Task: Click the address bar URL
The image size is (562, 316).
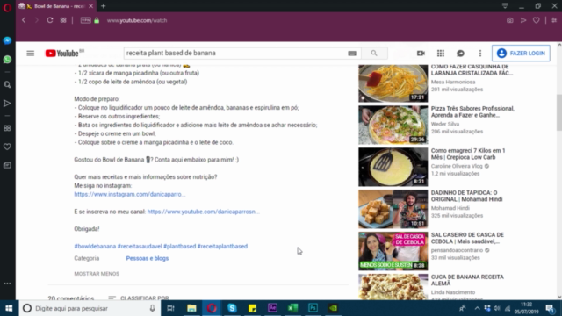Action: [x=137, y=20]
